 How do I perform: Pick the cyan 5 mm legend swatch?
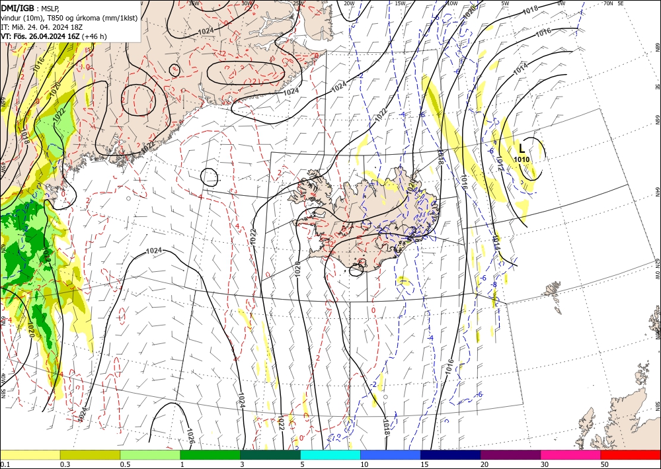(x=330, y=454)
